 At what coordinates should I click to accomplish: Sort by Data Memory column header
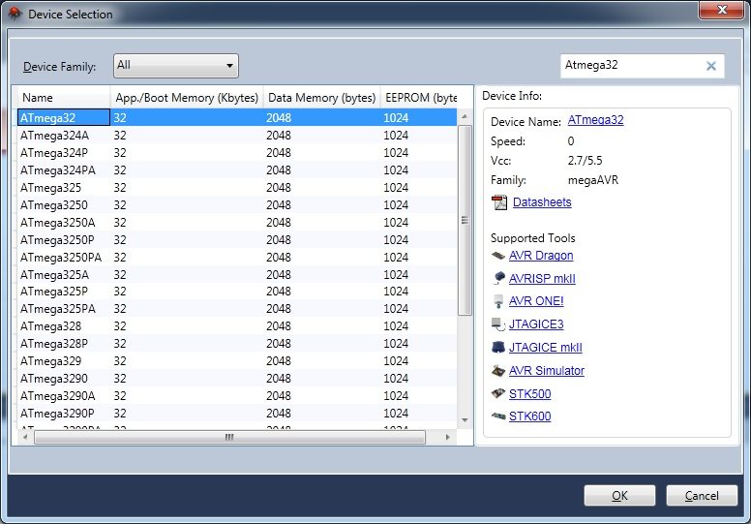(x=320, y=98)
